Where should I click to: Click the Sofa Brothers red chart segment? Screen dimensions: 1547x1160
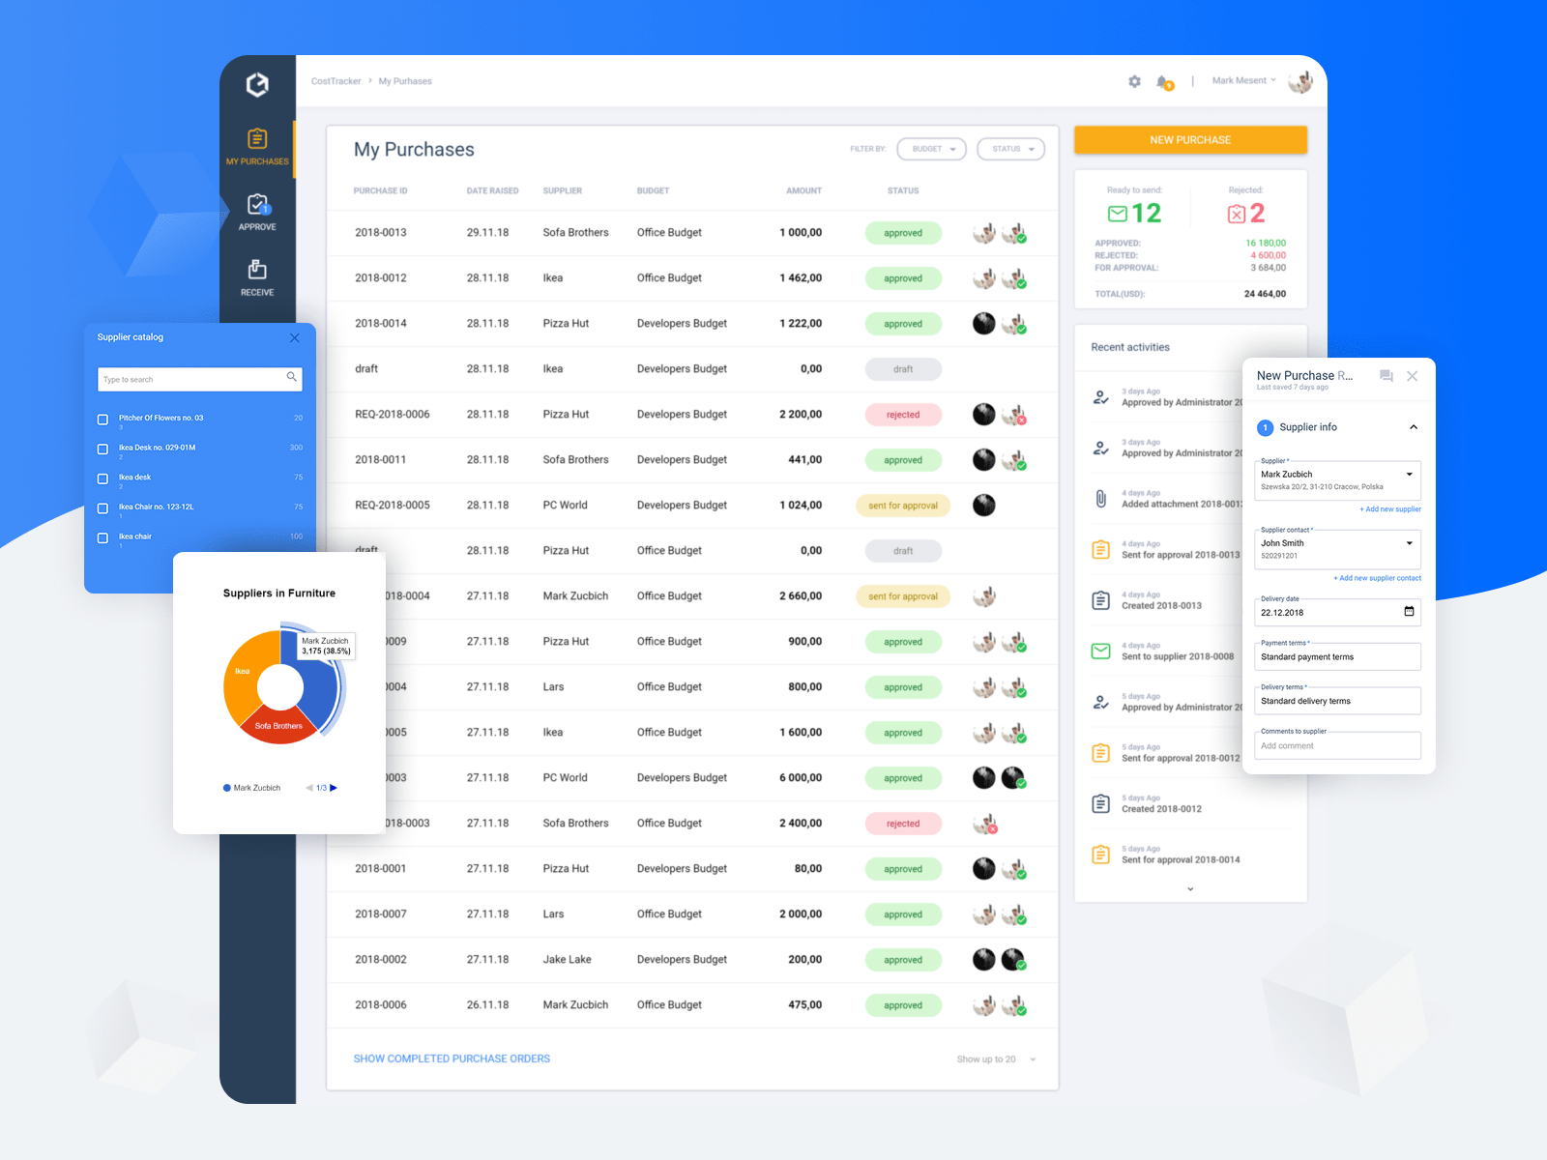coord(278,726)
